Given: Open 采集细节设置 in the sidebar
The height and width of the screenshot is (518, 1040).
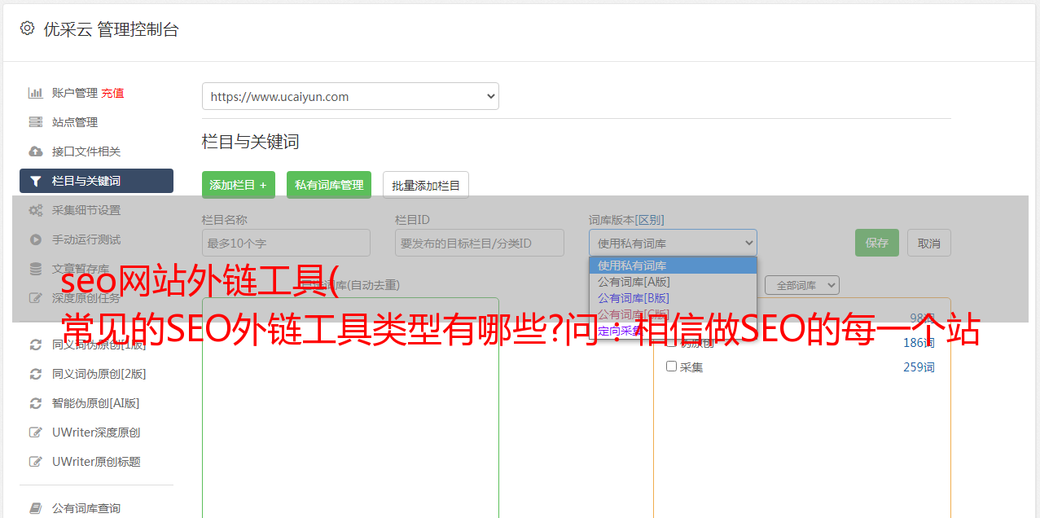Looking at the screenshot, I should (x=86, y=210).
